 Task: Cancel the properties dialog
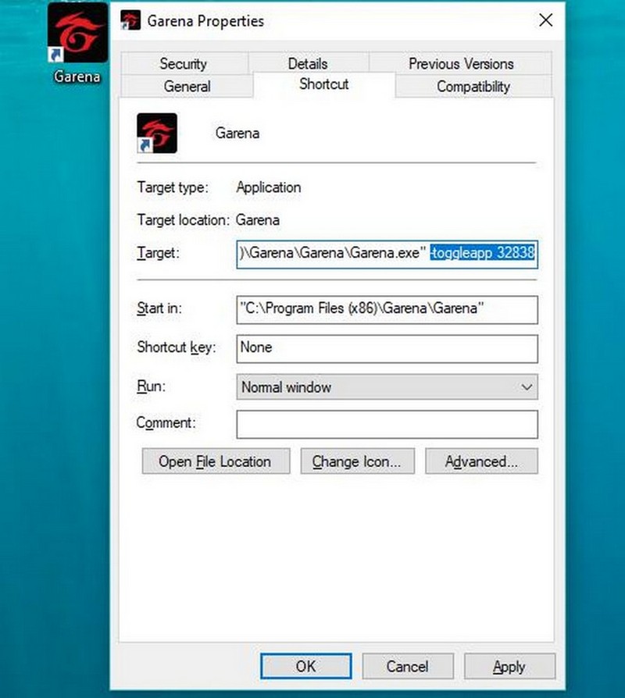coord(408,667)
